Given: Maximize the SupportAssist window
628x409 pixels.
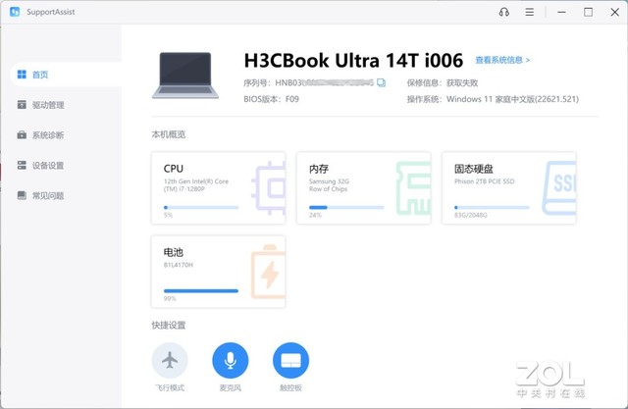Looking at the screenshot, I should point(588,12).
